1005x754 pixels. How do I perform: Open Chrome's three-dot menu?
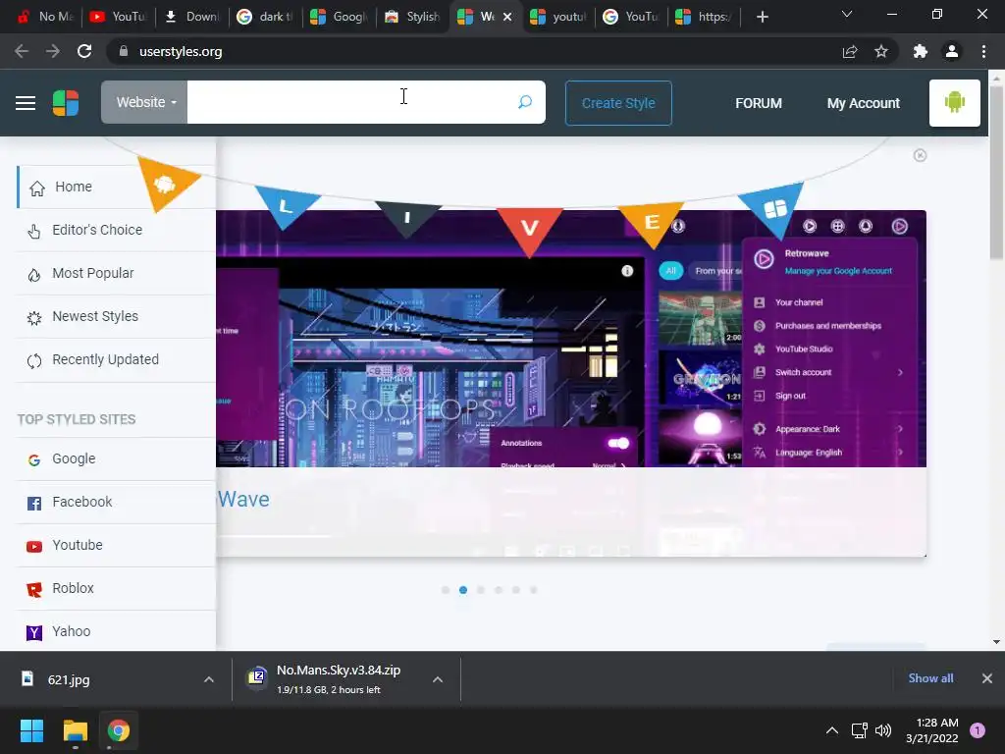[983, 51]
